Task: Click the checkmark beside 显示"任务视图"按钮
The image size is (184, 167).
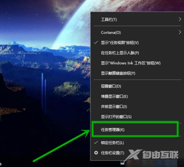Action: (96, 42)
